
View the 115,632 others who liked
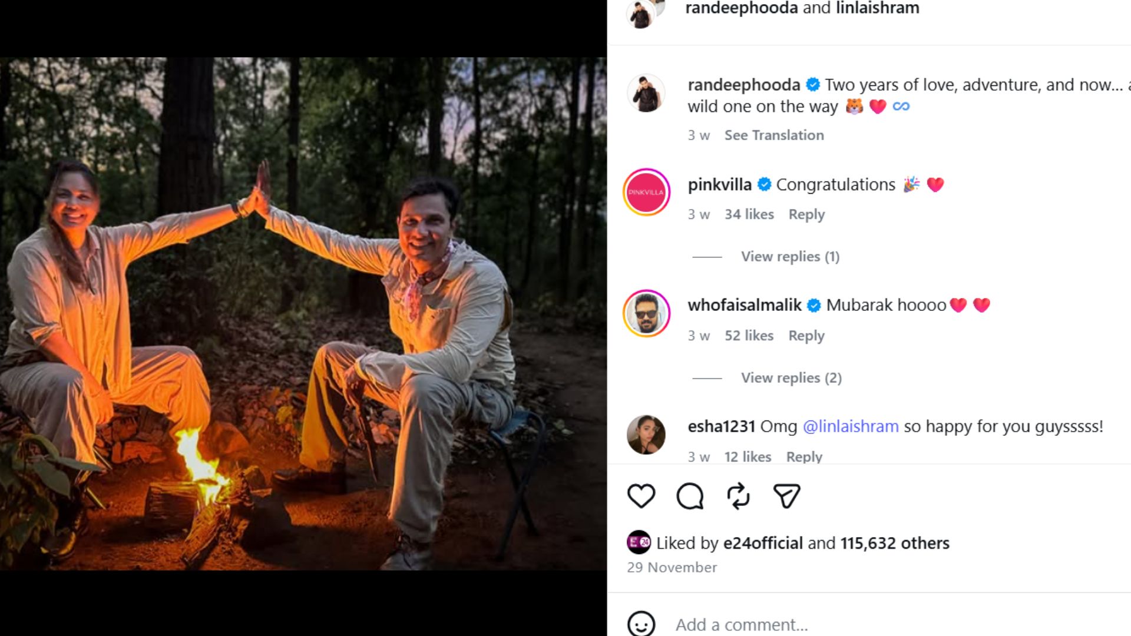click(x=895, y=543)
